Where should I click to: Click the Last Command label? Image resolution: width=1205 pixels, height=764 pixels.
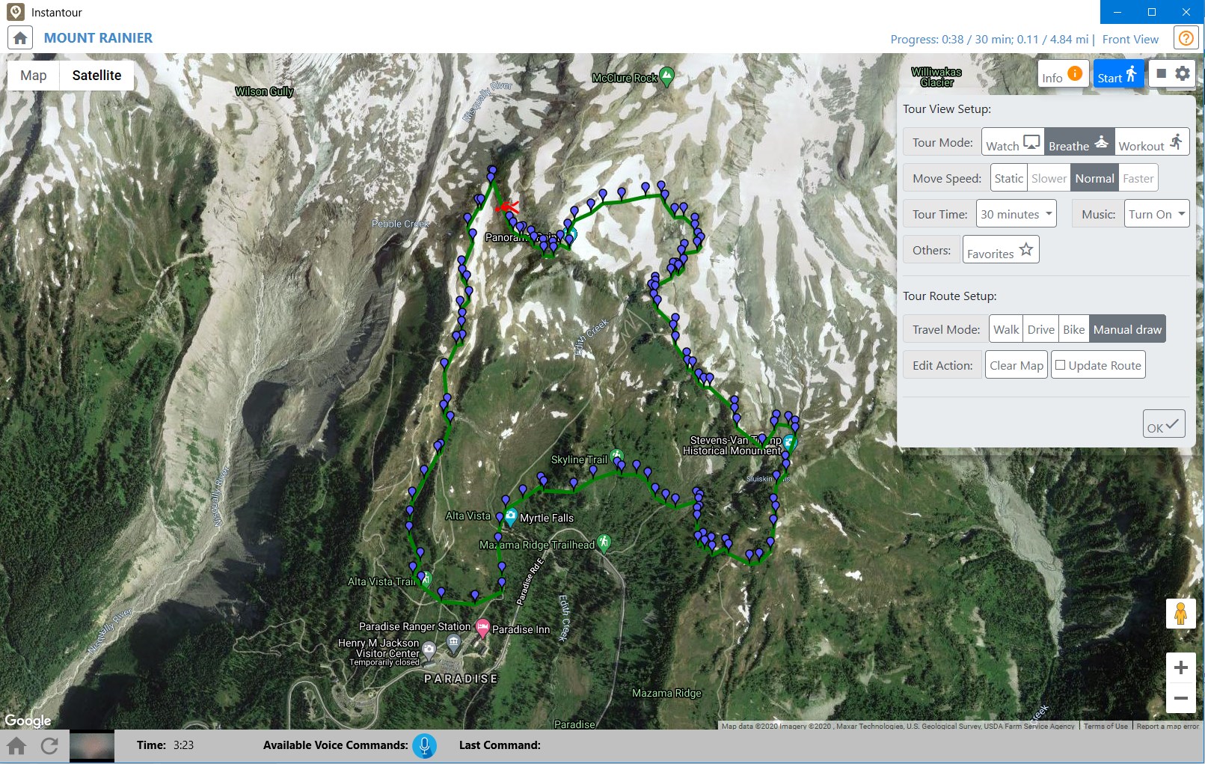click(500, 745)
